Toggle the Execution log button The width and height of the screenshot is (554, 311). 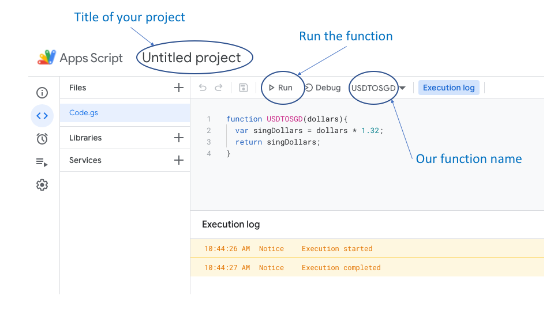pyautogui.click(x=448, y=88)
